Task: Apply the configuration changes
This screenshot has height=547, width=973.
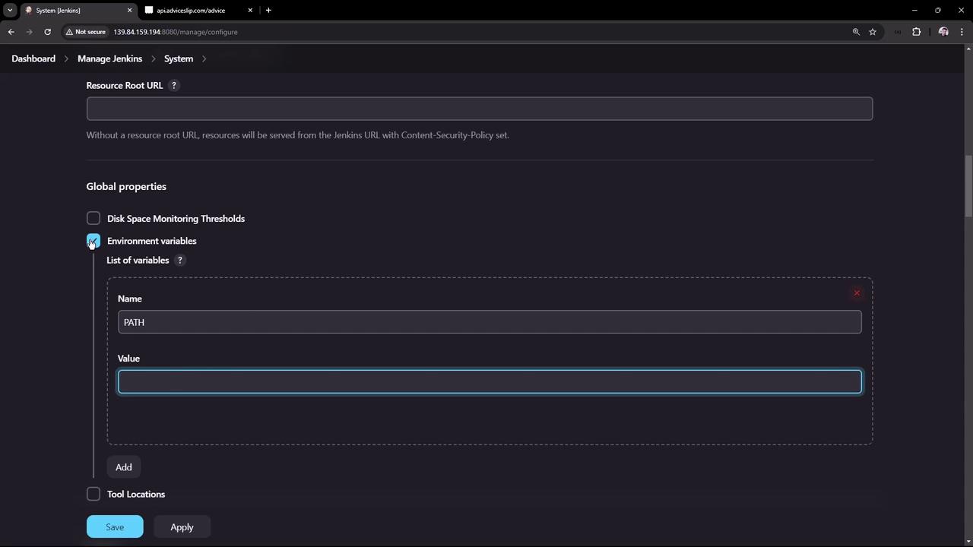Action: (x=182, y=526)
